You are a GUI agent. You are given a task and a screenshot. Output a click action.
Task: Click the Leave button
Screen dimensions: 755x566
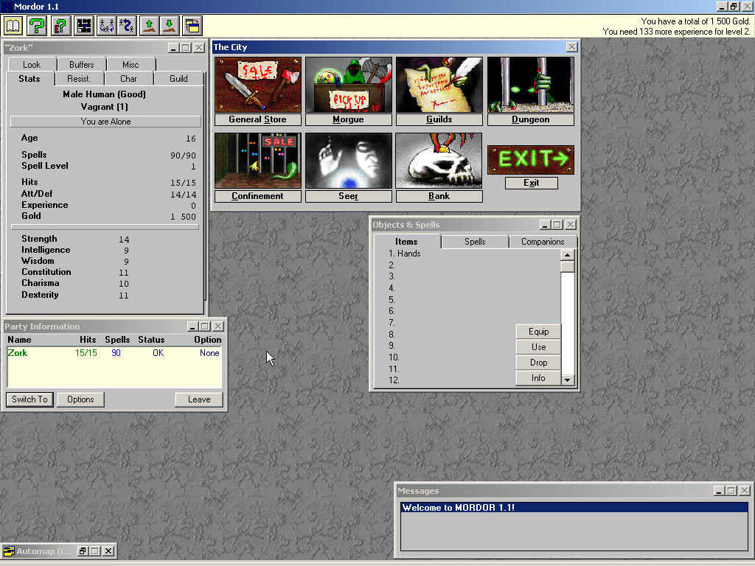[199, 399]
